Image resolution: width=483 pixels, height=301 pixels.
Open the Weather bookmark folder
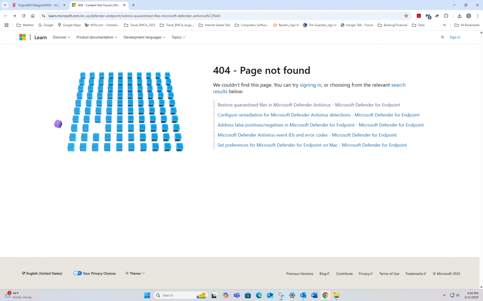pos(25,25)
